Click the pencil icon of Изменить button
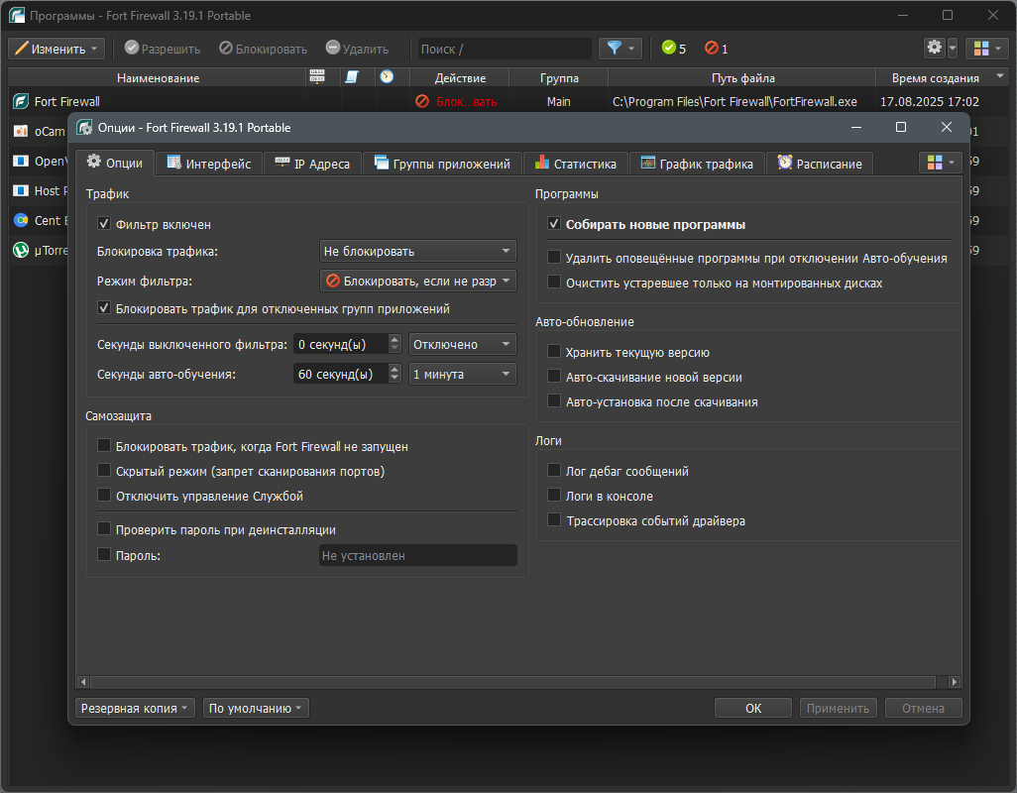The image size is (1017, 793). [x=22, y=49]
